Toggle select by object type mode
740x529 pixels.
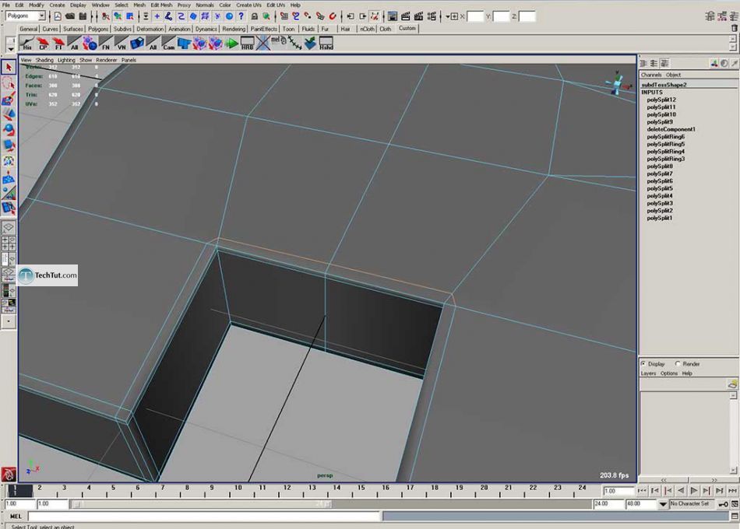118,16
